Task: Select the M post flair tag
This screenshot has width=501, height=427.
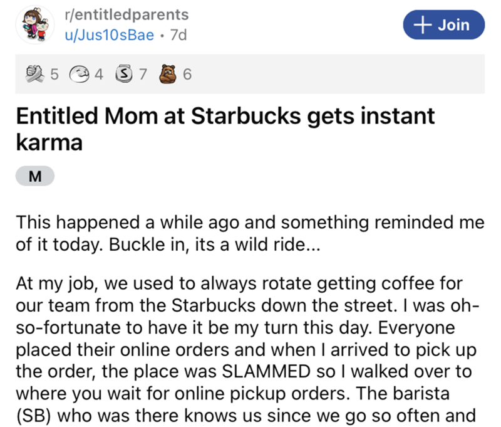Action: click(x=34, y=177)
